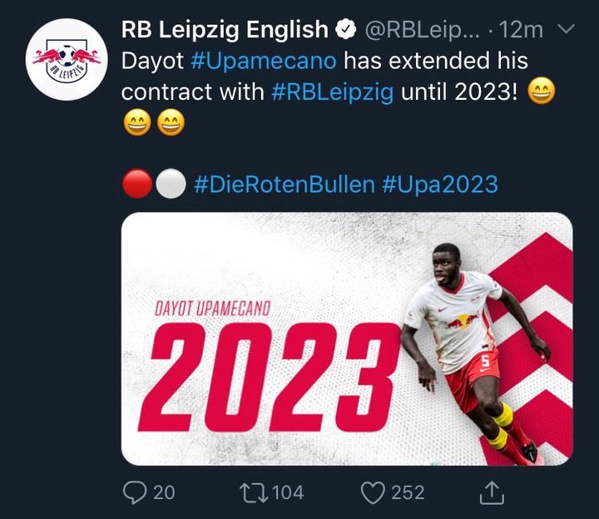Open the #RBLeipzig hashtag link

pos(332,92)
